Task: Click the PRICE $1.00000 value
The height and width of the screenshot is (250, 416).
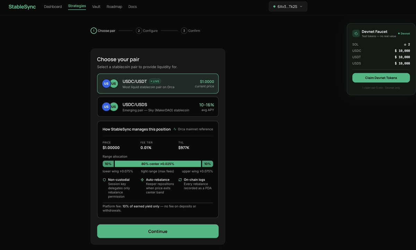Action: (x=111, y=148)
